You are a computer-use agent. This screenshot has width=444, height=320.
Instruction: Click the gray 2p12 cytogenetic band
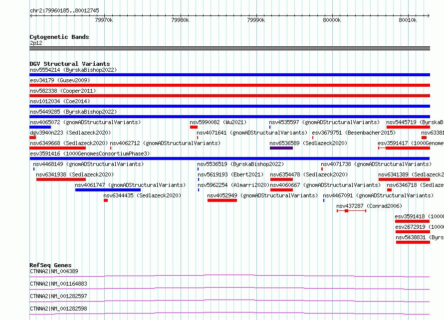pos(229,48)
